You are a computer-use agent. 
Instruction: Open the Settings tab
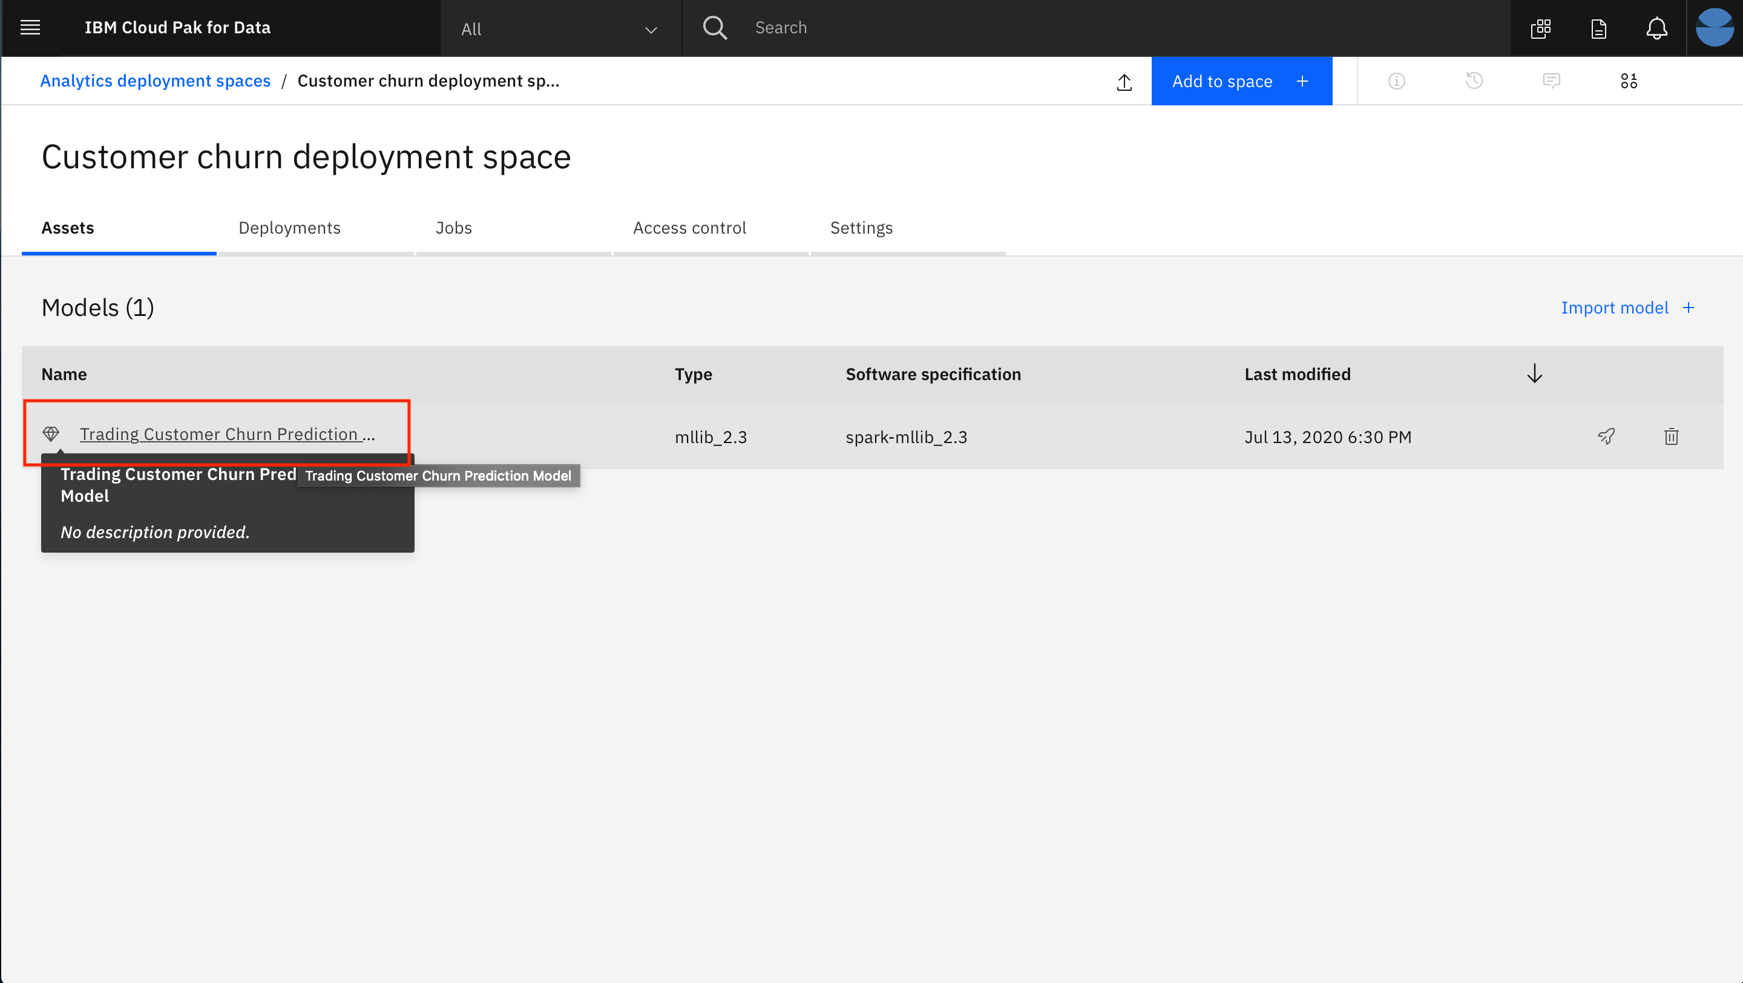coord(861,228)
